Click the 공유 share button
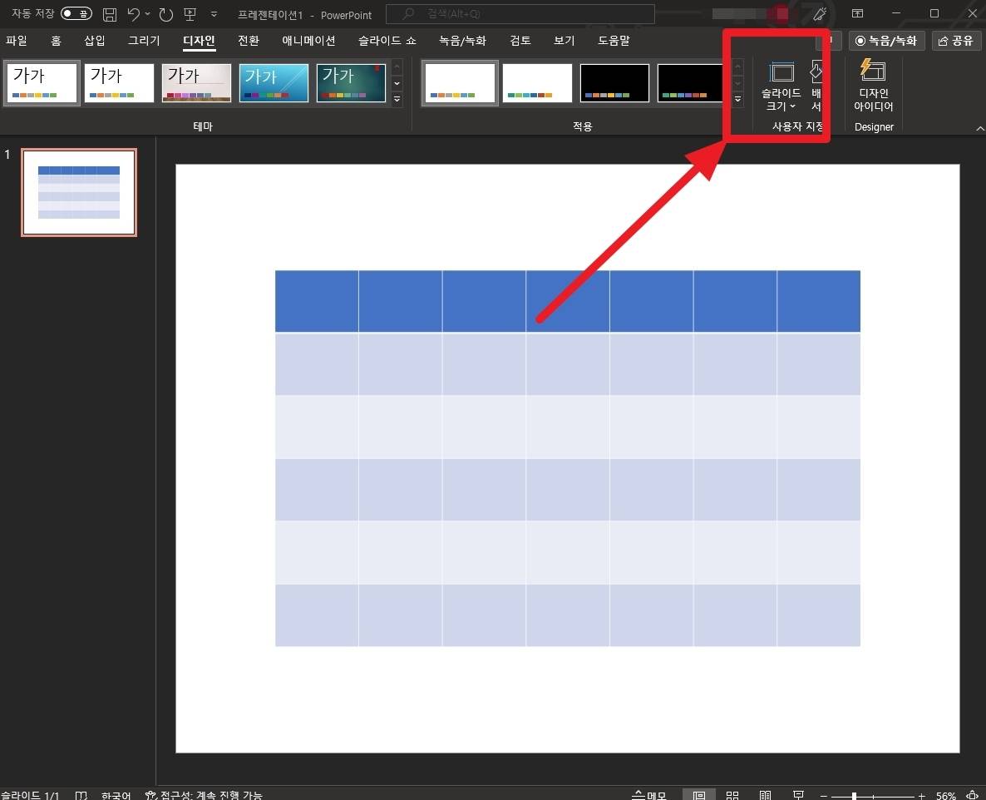Image resolution: width=986 pixels, height=800 pixels. [956, 41]
